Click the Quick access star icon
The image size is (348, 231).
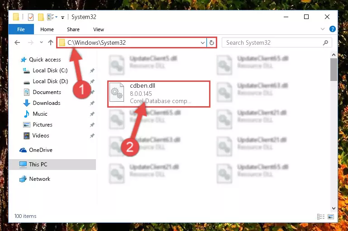(x=23, y=60)
